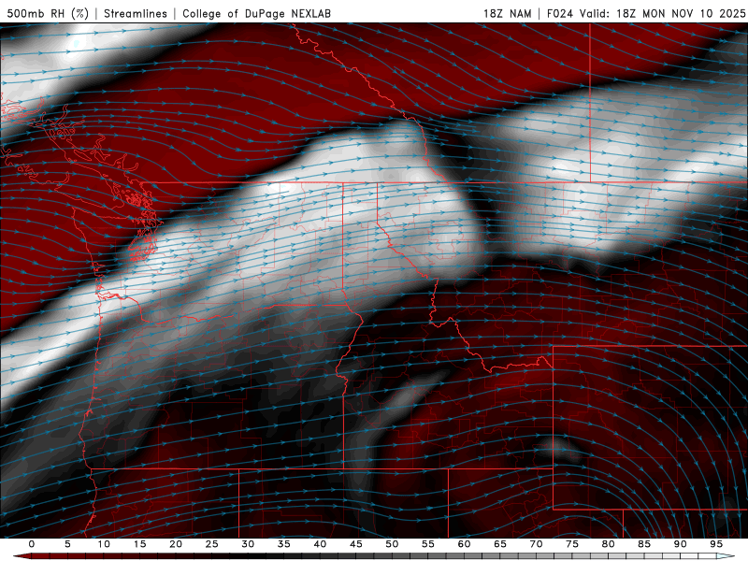The height and width of the screenshot is (561, 748).
Task: Select the 20 label on color scale
Action: coord(176,544)
